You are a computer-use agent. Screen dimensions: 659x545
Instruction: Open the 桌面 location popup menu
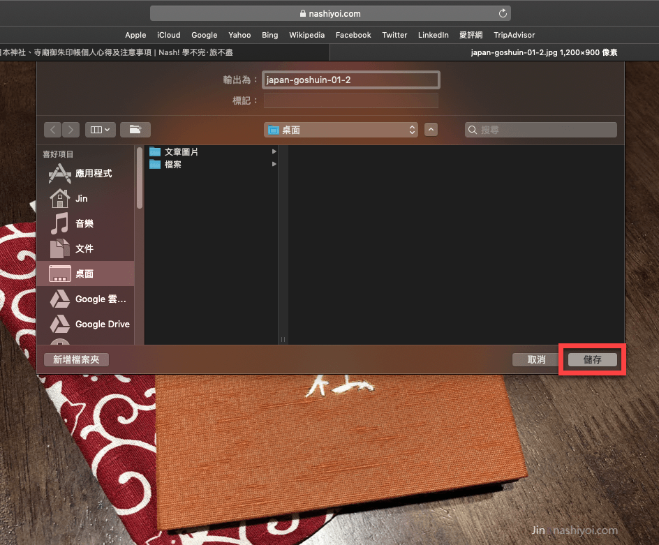click(341, 130)
